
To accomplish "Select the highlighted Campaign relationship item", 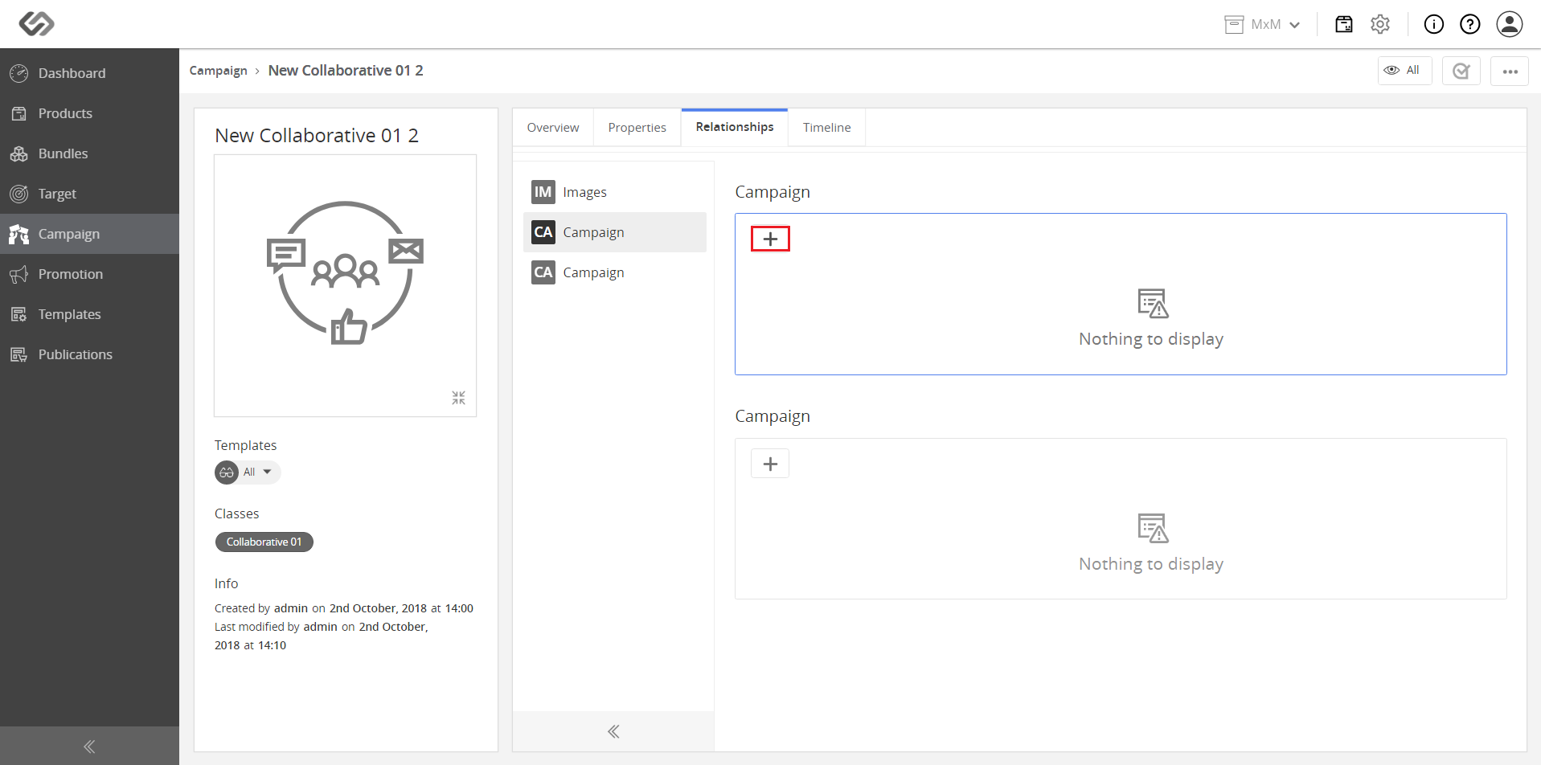I will (615, 232).
